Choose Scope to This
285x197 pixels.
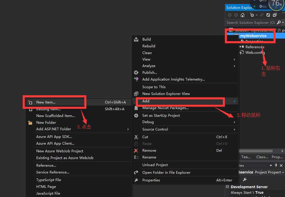154,87
